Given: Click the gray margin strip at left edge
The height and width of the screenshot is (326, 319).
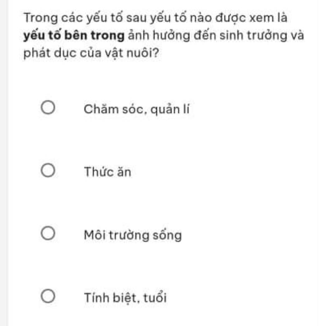Looking at the screenshot, I should click(4, 163).
